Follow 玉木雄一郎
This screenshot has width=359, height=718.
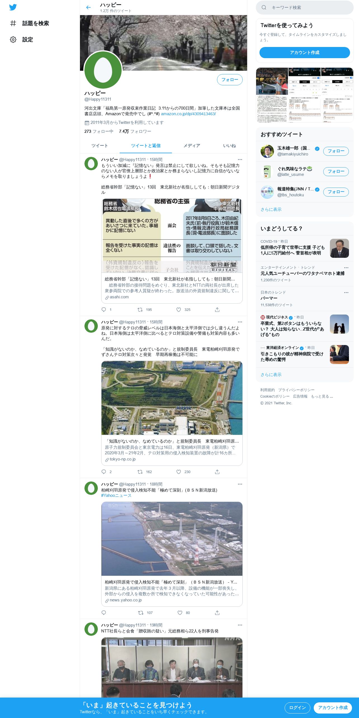pos(336,151)
